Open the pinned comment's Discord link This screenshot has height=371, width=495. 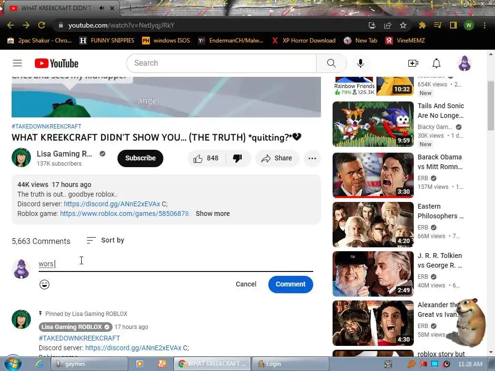[x=133, y=348]
